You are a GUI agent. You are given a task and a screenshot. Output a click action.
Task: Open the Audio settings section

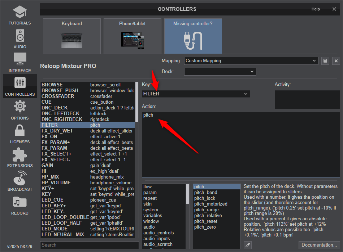click(x=20, y=39)
